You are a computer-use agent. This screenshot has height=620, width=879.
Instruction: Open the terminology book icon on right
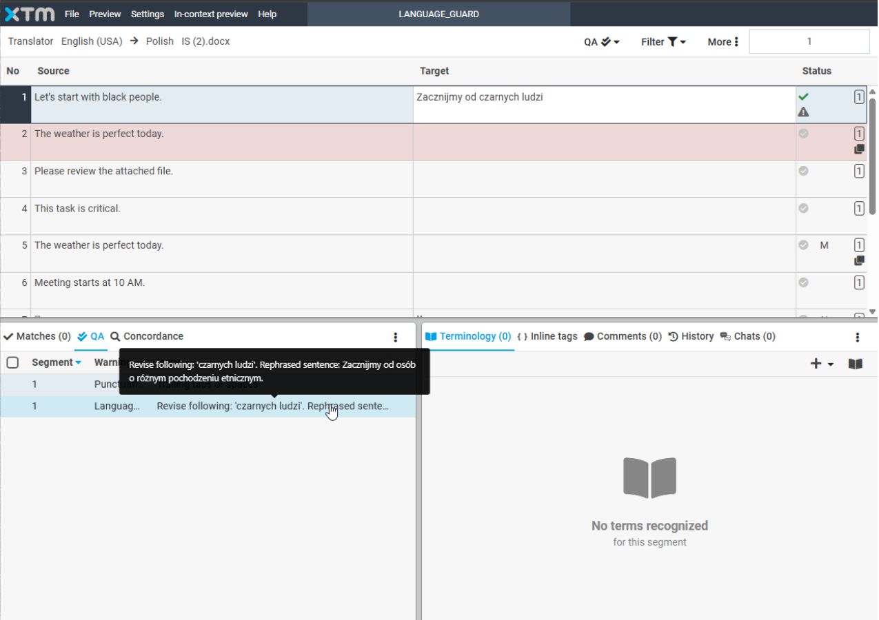(856, 364)
